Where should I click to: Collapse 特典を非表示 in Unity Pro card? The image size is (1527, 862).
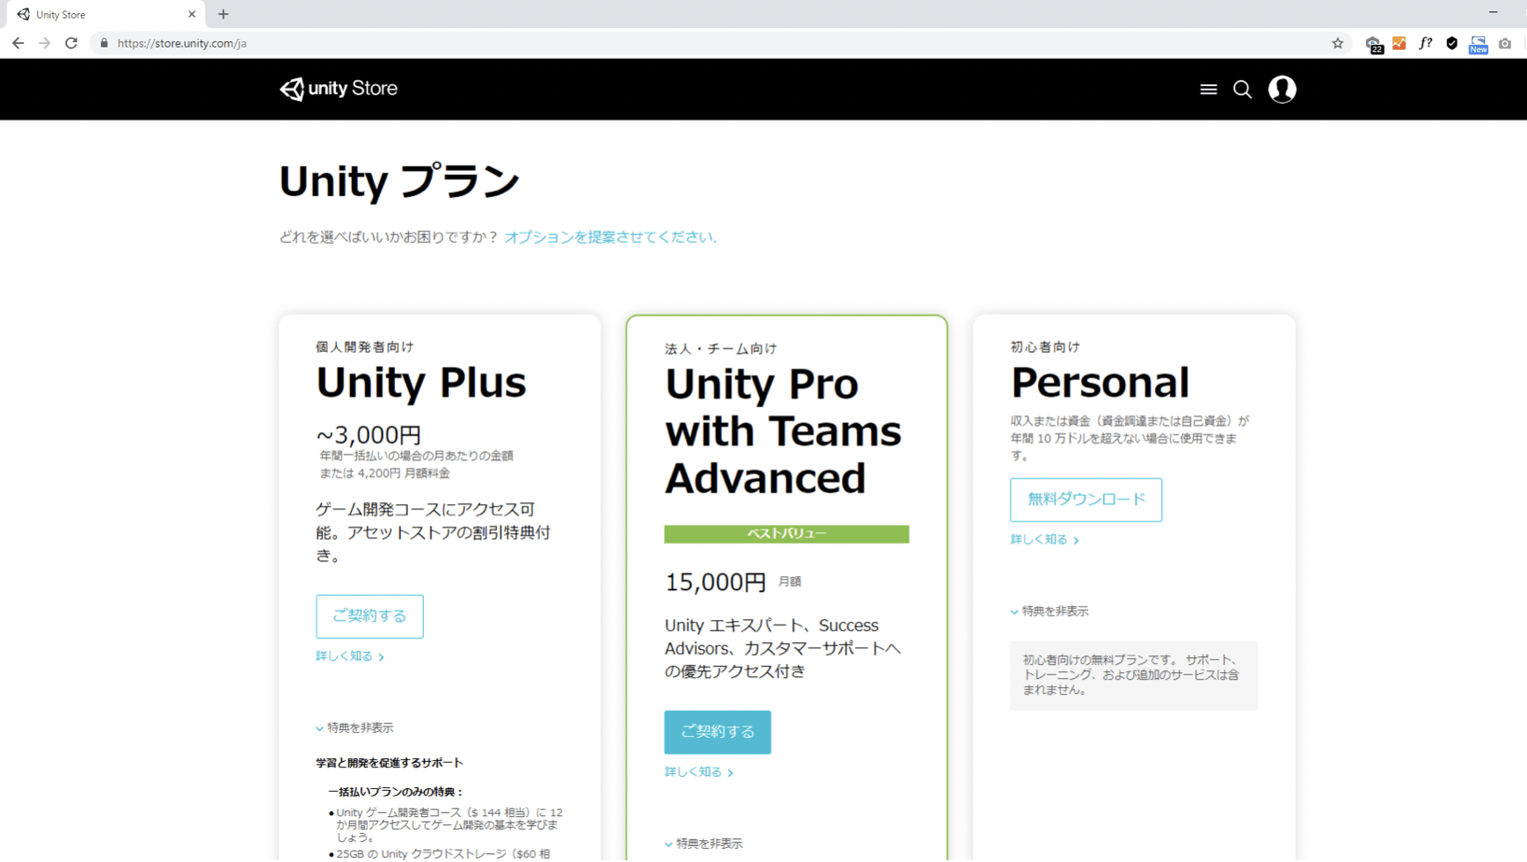(x=704, y=844)
